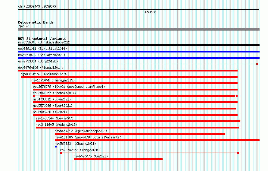The height and width of the screenshot is (171, 268).
Task: Click the nsv3411605 (Audano2019) label
Action: click(56, 125)
